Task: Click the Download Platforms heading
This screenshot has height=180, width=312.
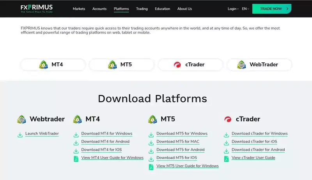Action: pyautogui.click(x=152, y=99)
